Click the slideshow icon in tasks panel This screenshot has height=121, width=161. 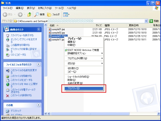click(x=7, y=36)
